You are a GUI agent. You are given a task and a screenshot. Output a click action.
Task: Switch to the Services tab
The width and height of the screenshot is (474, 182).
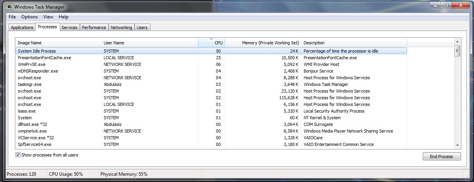tap(69, 27)
